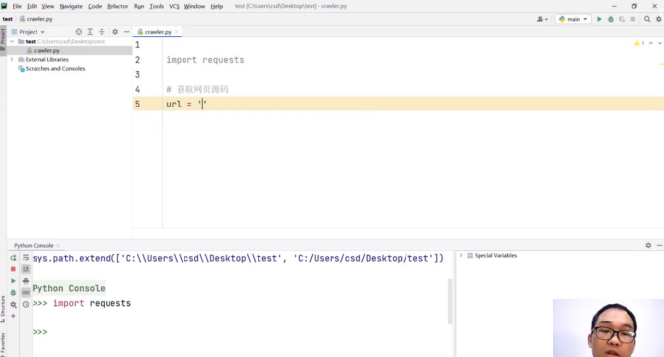Image resolution: width=664 pixels, height=357 pixels.
Task: Rerun the Python console with the green rerun icon
Action: (13, 258)
